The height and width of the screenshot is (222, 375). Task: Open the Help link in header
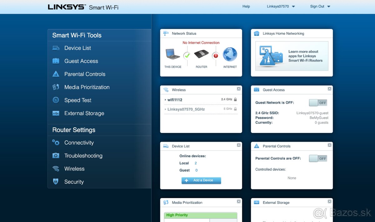[246, 6]
